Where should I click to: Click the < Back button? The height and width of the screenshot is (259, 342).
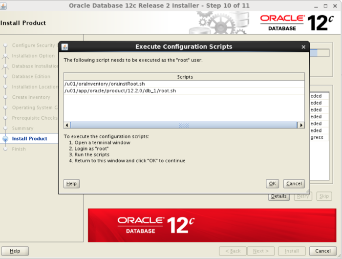pos(233,251)
